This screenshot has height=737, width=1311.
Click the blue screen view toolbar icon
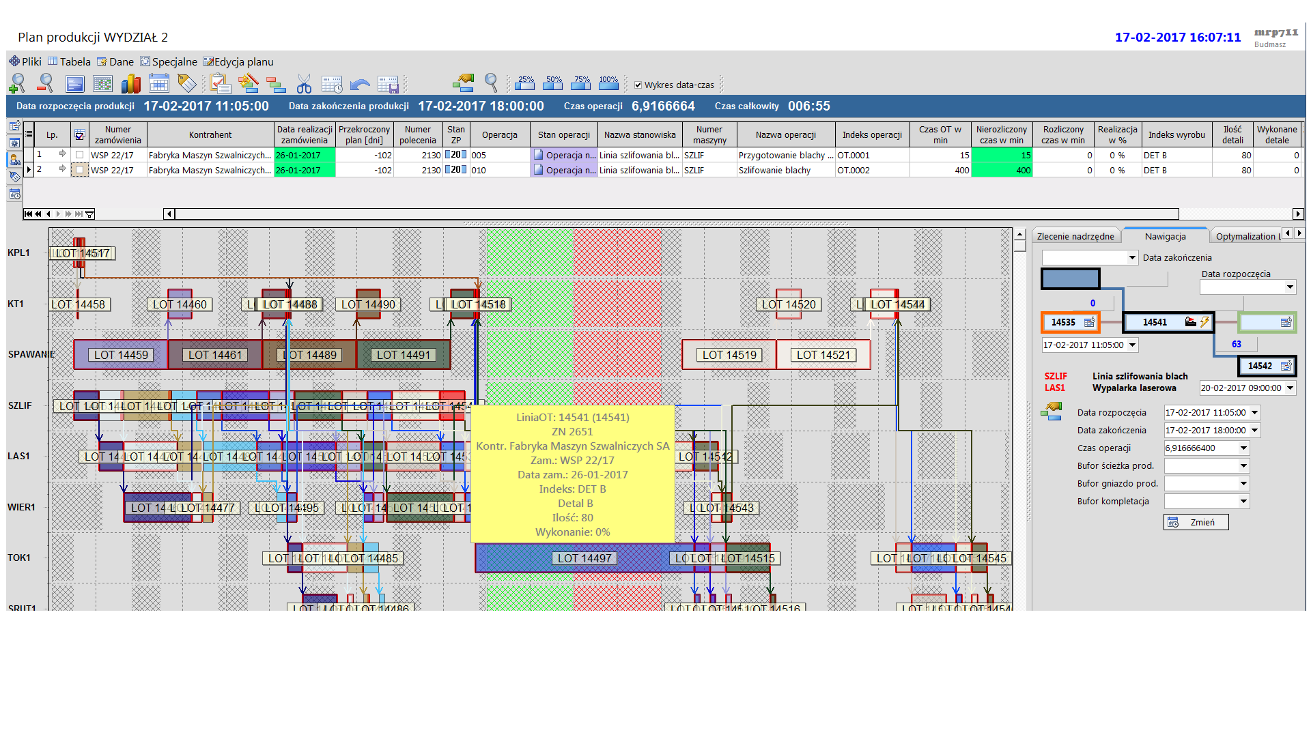pos(74,84)
